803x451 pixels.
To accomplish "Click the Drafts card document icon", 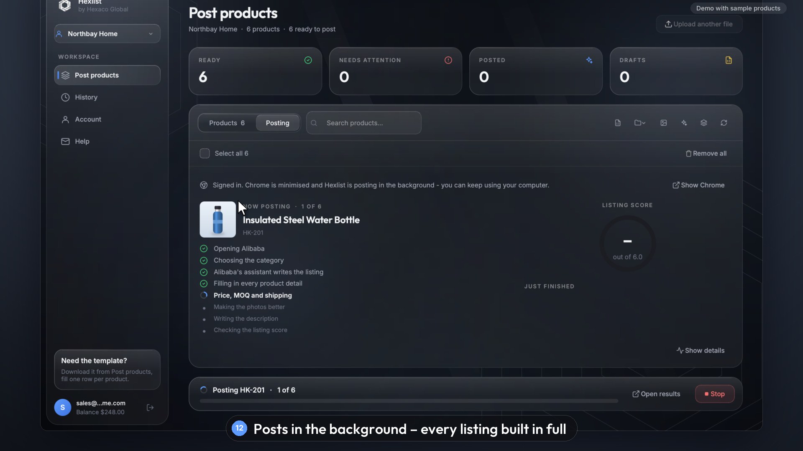I will (x=729, y=60).
